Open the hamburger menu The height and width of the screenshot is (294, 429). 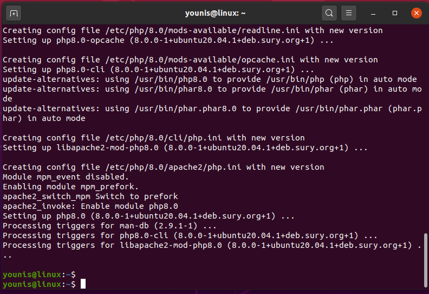pyautogui.click(x=349, y=12)
